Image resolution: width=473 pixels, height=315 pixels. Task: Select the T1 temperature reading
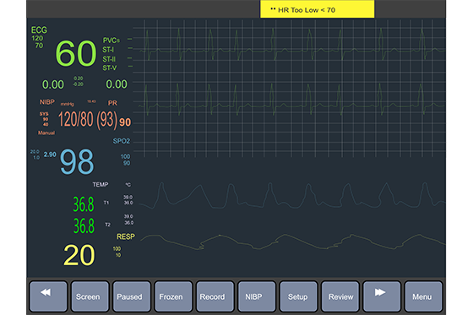click(84, 204)
